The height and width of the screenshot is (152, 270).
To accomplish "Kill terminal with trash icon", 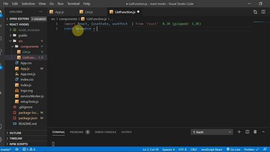I will [x=255, y=132].
